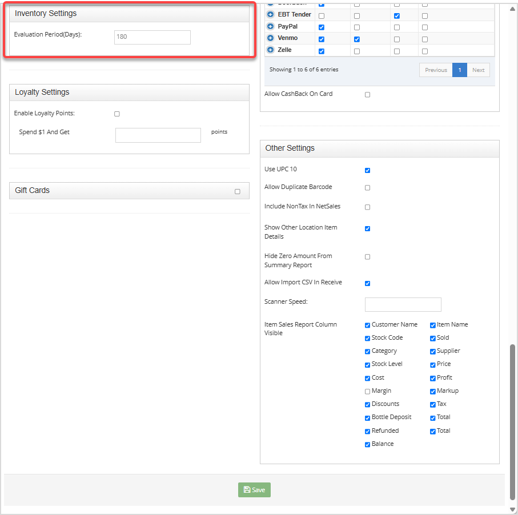Disable the Use UPC 10 checkbox

(367, 170)
